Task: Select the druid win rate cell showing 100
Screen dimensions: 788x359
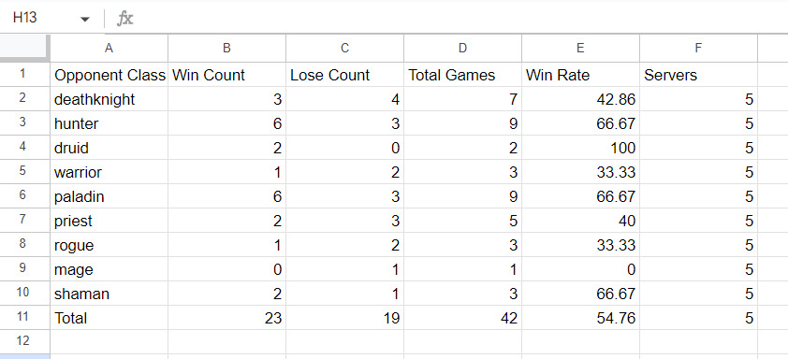Action: point(580,148)
